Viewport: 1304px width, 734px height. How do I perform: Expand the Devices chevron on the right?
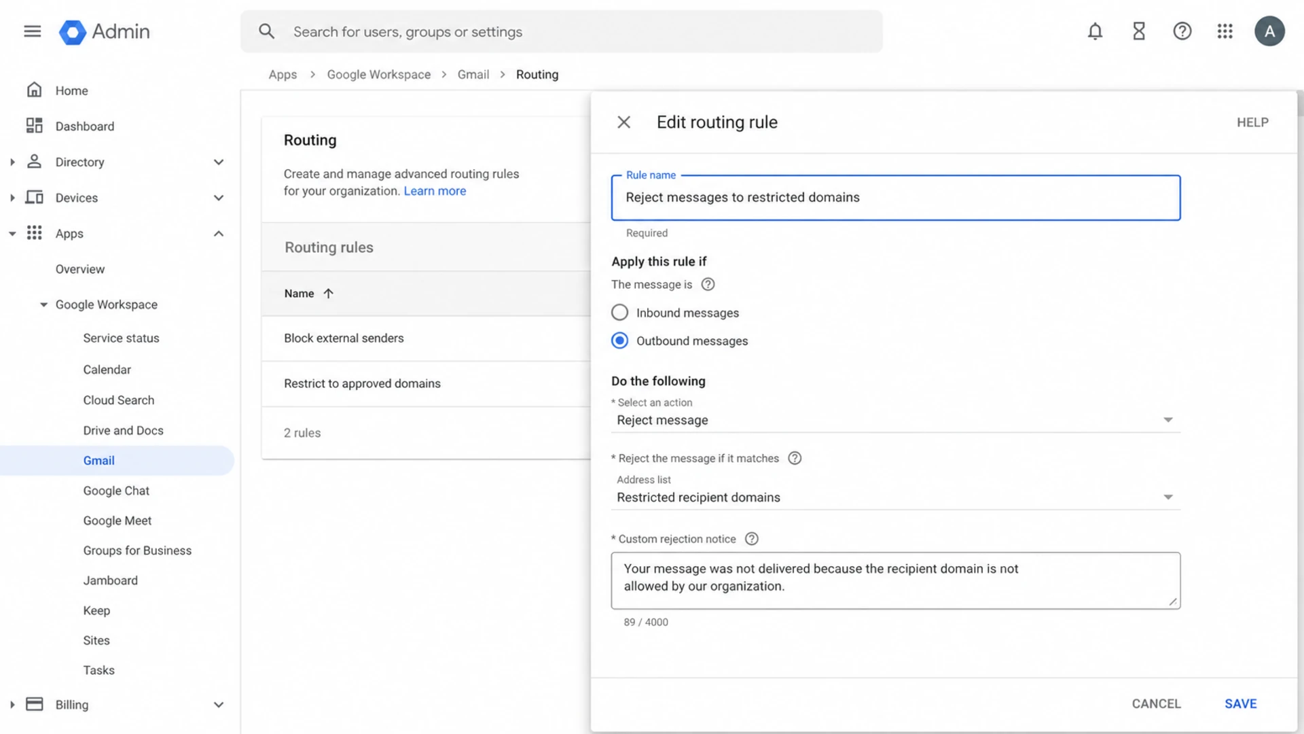coord(219,198)
